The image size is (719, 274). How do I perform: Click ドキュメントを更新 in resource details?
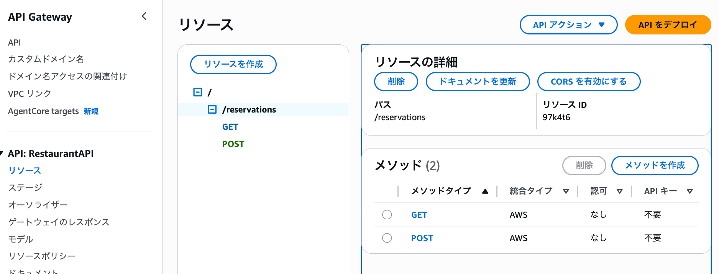pos(478,82)
